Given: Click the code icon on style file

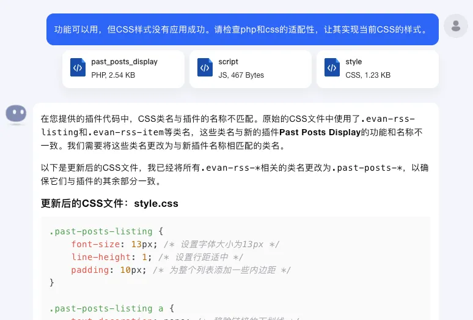Looking at the screenshot, I should click(x=332, y=68).
